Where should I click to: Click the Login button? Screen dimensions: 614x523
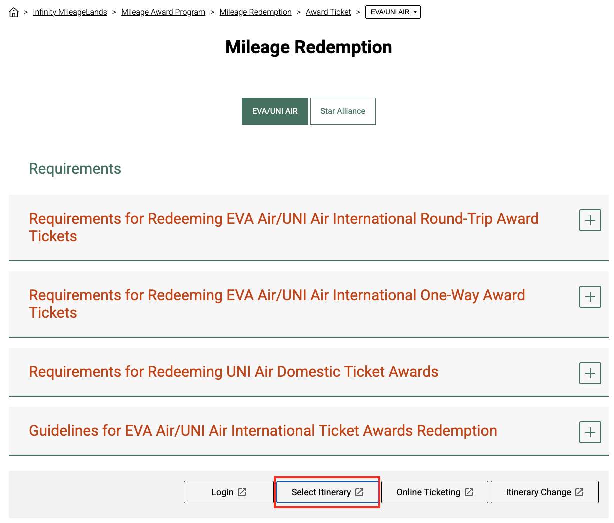(x=228, y=492)
